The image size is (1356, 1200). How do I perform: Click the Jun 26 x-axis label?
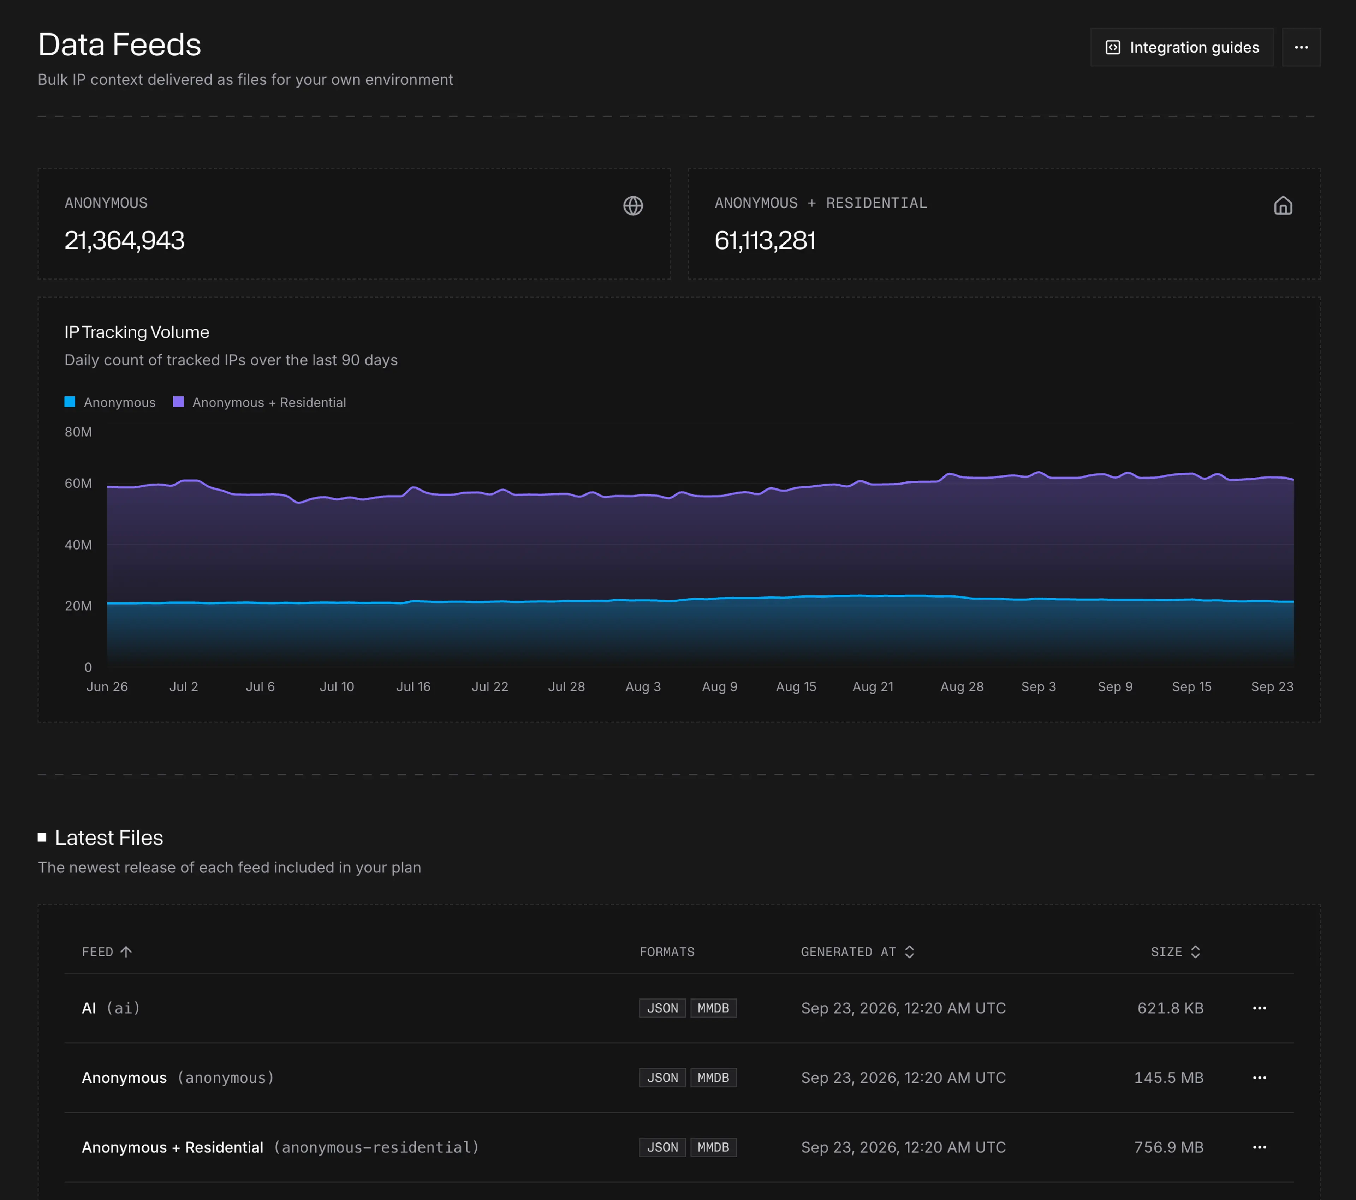(107, 686)
